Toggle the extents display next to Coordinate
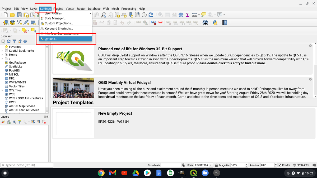The width and height of the screenshot is (317, 178). (183, 165)
